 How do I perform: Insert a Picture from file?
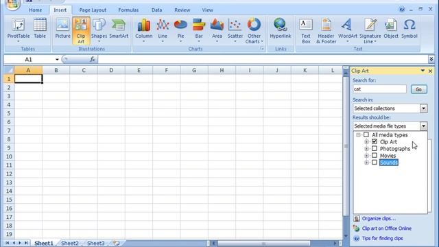pos(62,28)
